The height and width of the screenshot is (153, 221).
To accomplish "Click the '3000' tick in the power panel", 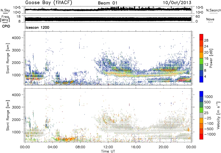I will pos(16,50).
